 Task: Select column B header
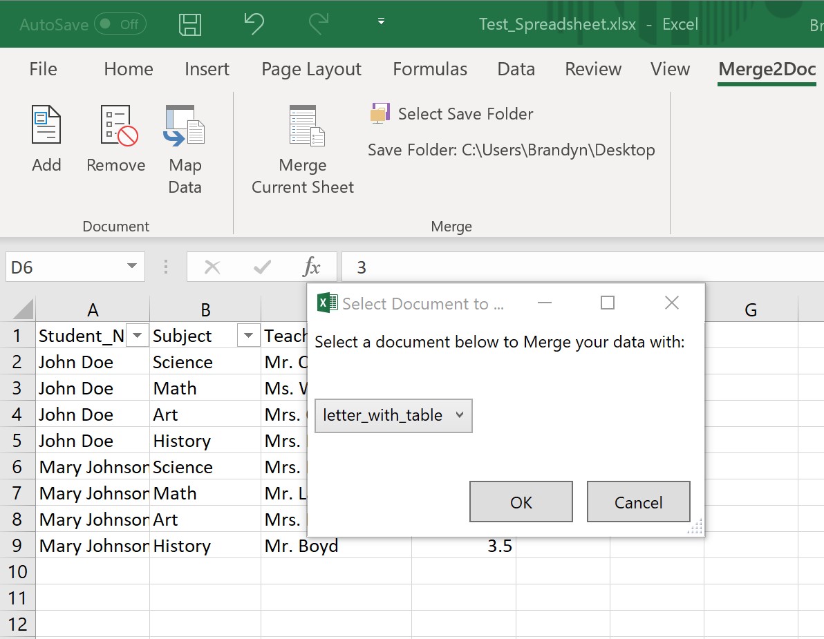205,309
